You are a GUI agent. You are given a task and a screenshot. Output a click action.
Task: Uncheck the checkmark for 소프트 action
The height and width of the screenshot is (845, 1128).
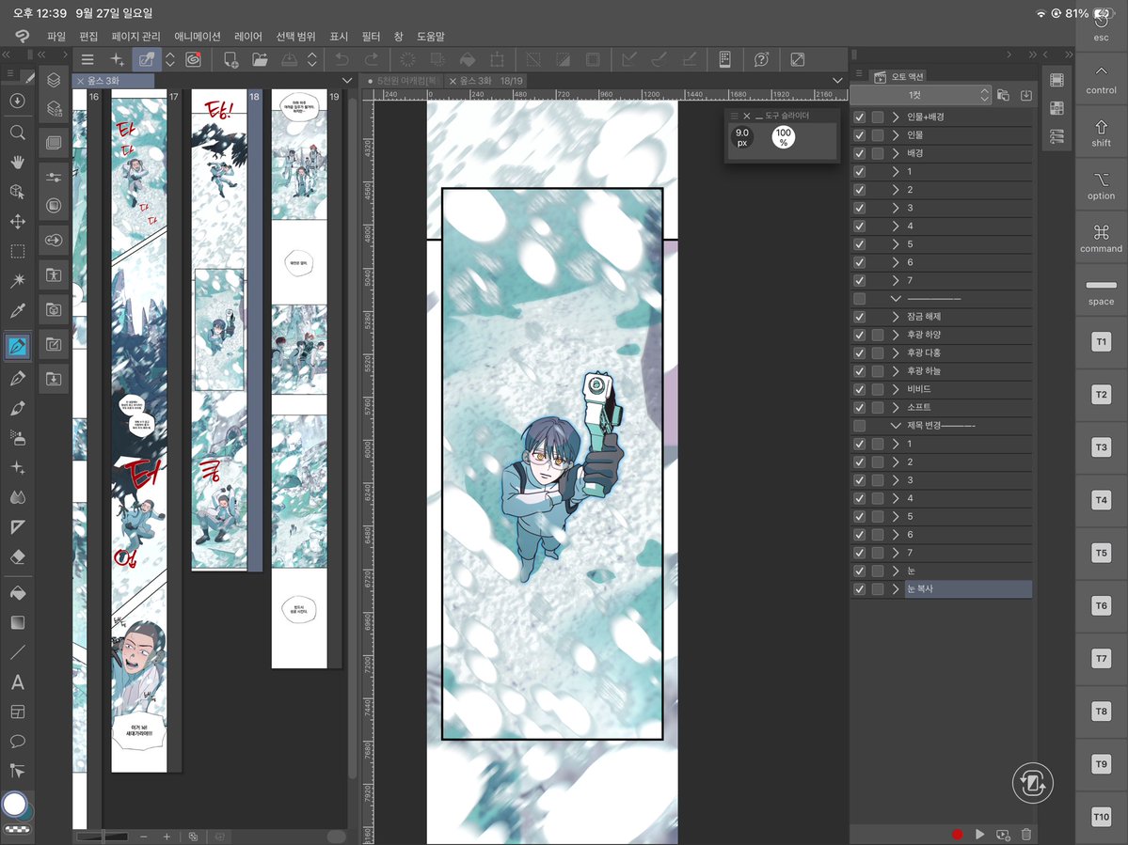point(859,407)
